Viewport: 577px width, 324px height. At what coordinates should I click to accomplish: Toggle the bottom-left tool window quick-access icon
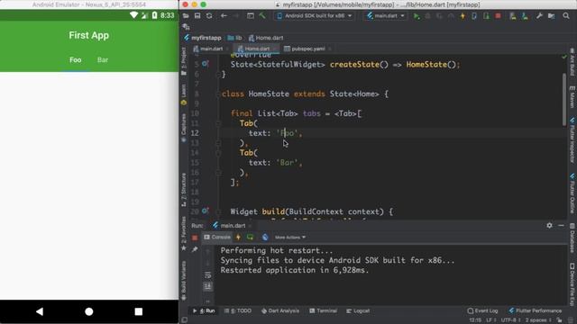[185, 320]
